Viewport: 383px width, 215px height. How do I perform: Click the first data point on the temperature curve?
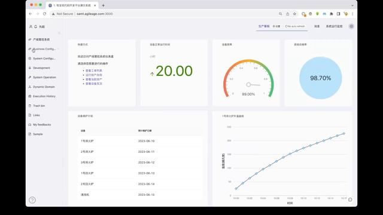click(x=236, y=189)
